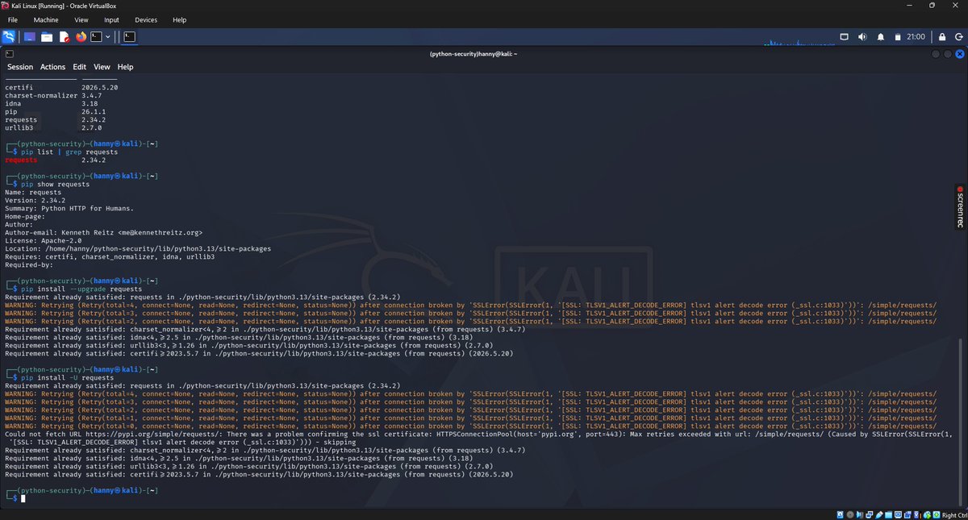This screenshot has height=520, width=968.
Task: Select the running terminal taskbar button
Action: click(x=129, y=37)
